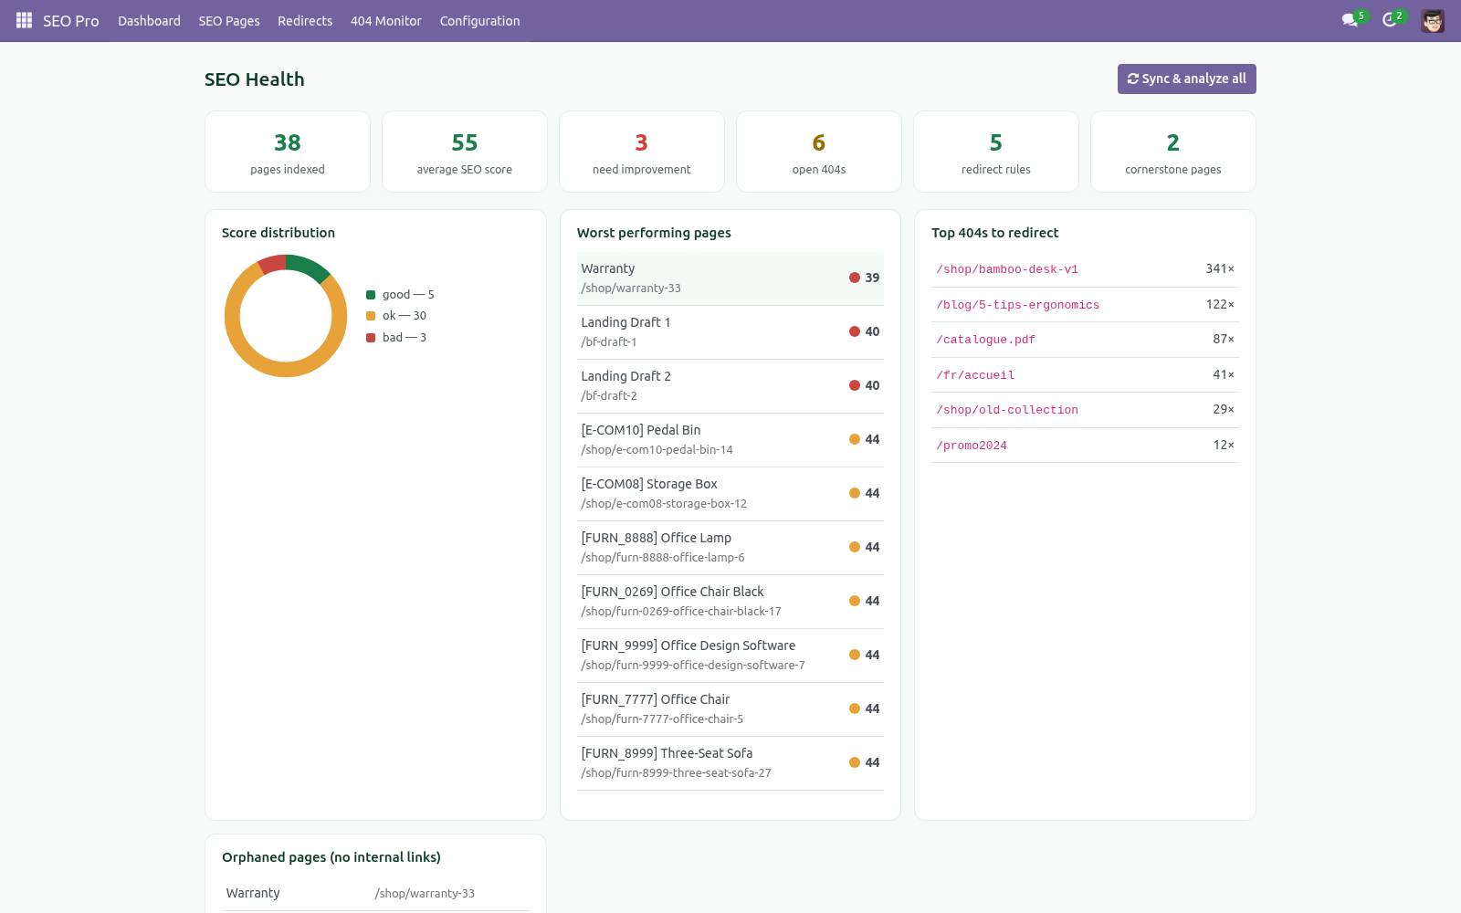Select the /fr/accueil 404 entry
Screen dimensions: 1461x913
[1085, 375]
